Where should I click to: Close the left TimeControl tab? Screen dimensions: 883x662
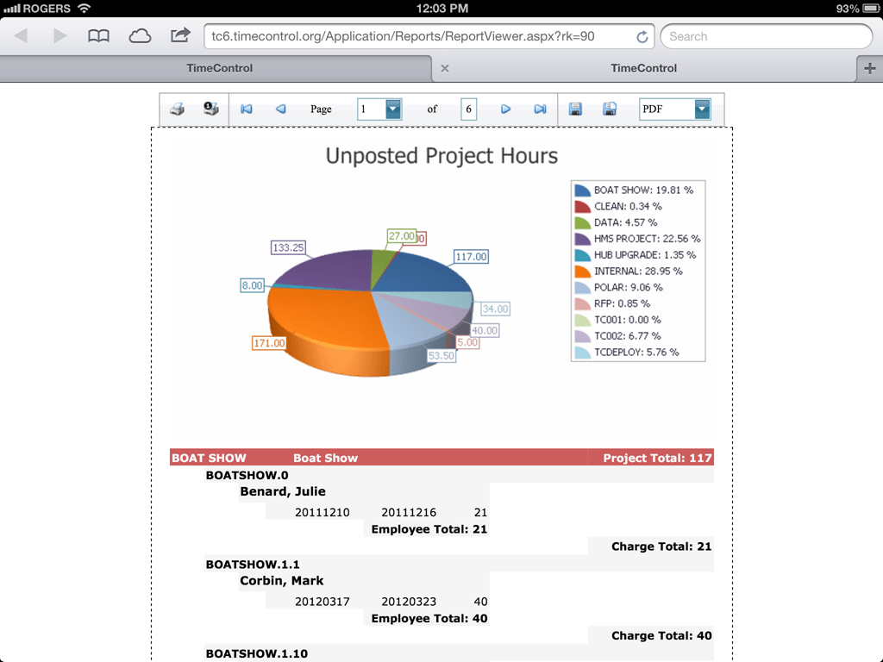coord(443,68)
